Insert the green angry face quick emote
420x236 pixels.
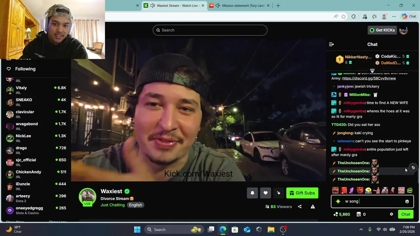pos(410,190)
